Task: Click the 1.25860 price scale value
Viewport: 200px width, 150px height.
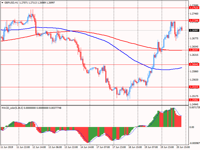Action: tap(194, 71)
